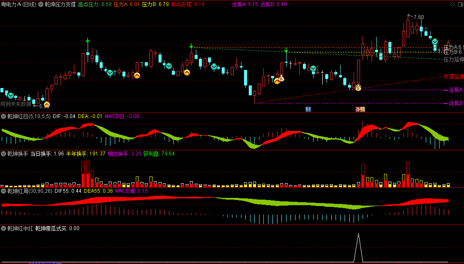
Task: Click money bag icon above the 涨榜 tag
Action: (x=358, y=88)
